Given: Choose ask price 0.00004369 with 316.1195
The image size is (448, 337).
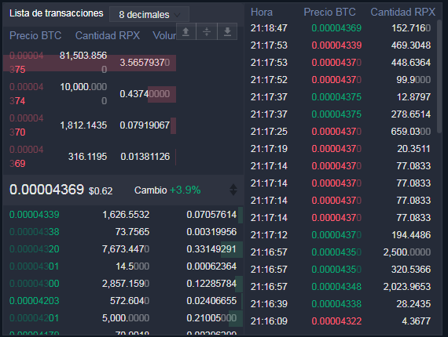Looking at the screenshot, I should 90,157.
